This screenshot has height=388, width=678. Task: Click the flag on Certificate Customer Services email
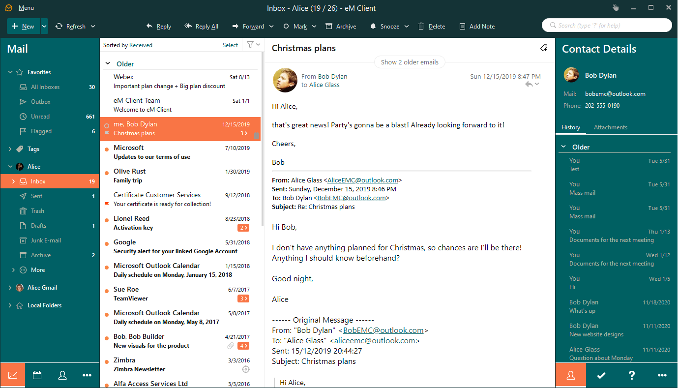click(107, 204)
